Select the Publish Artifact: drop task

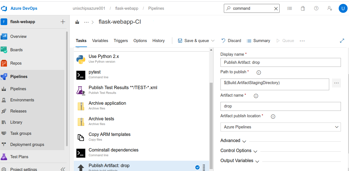142,166
